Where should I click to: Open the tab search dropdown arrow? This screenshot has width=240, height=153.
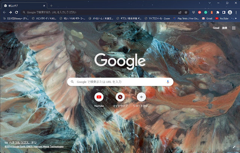coord(210,3)
